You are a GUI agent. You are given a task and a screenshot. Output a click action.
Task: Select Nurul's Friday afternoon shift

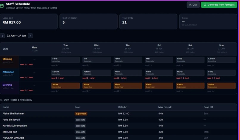[159, 73]
